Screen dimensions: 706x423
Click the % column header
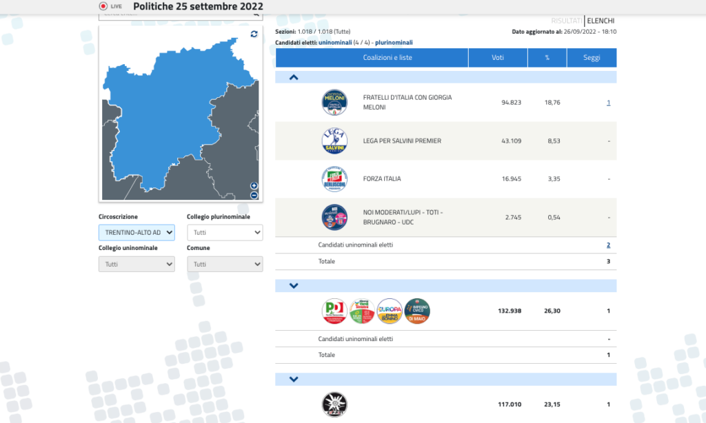547,58
